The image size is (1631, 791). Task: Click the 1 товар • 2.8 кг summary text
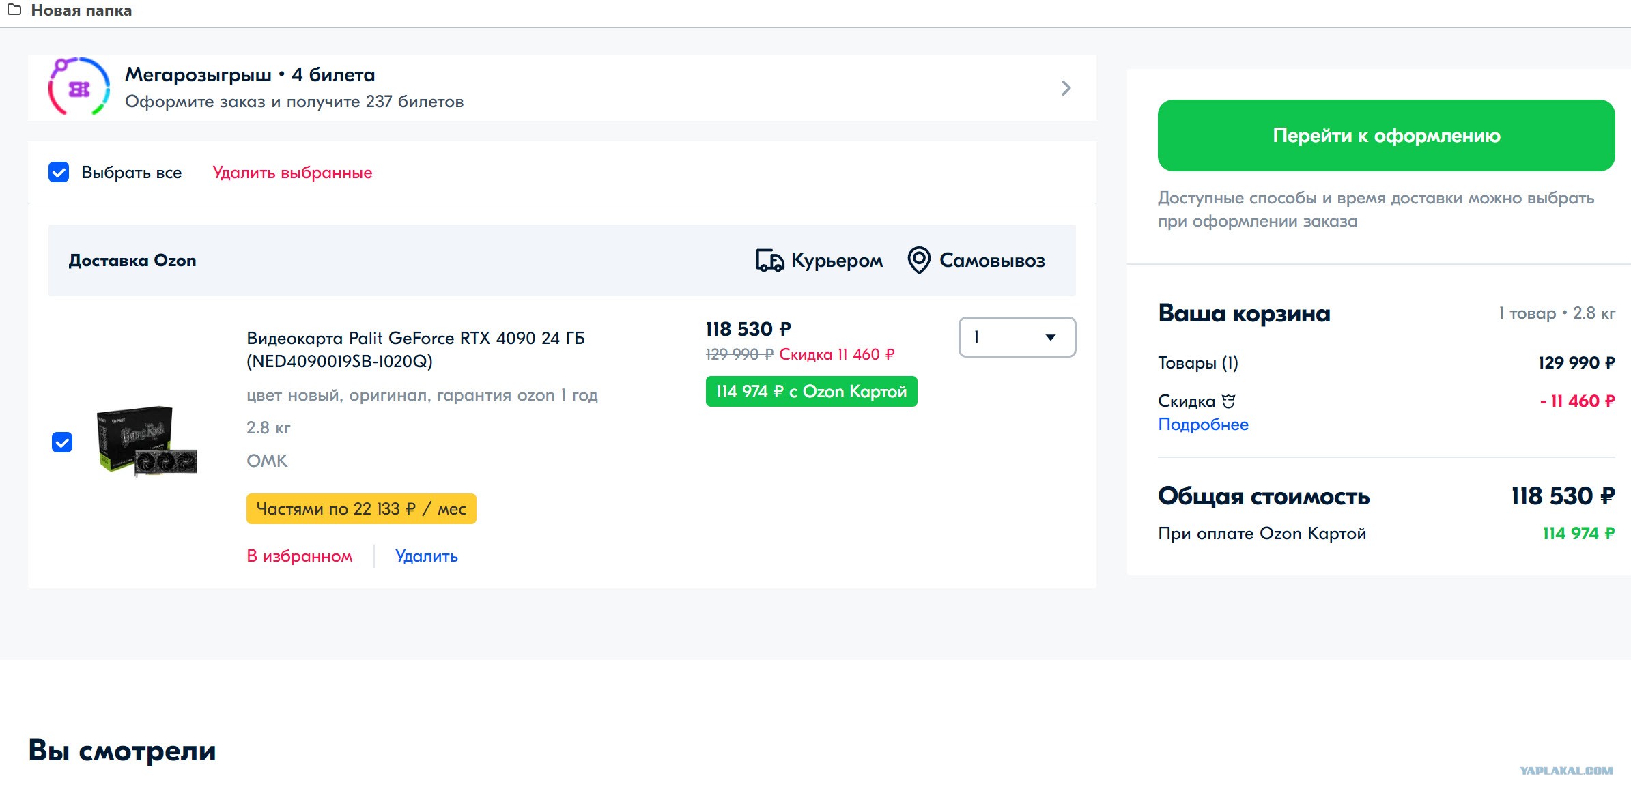pos(1557,313)
